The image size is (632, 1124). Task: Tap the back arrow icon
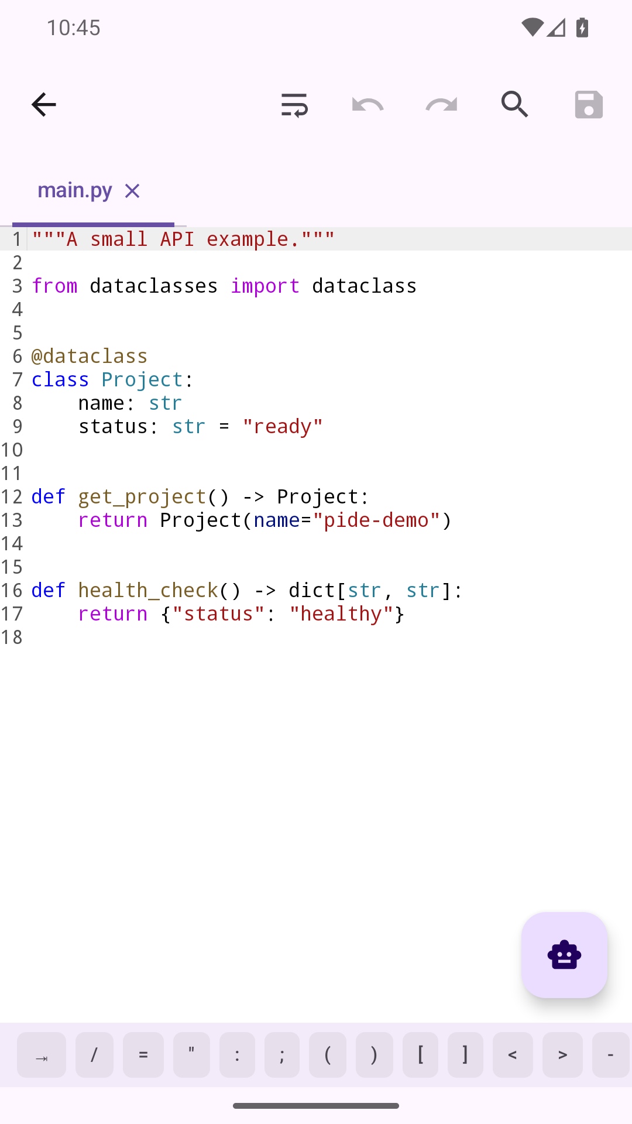(x=44, y=105)
